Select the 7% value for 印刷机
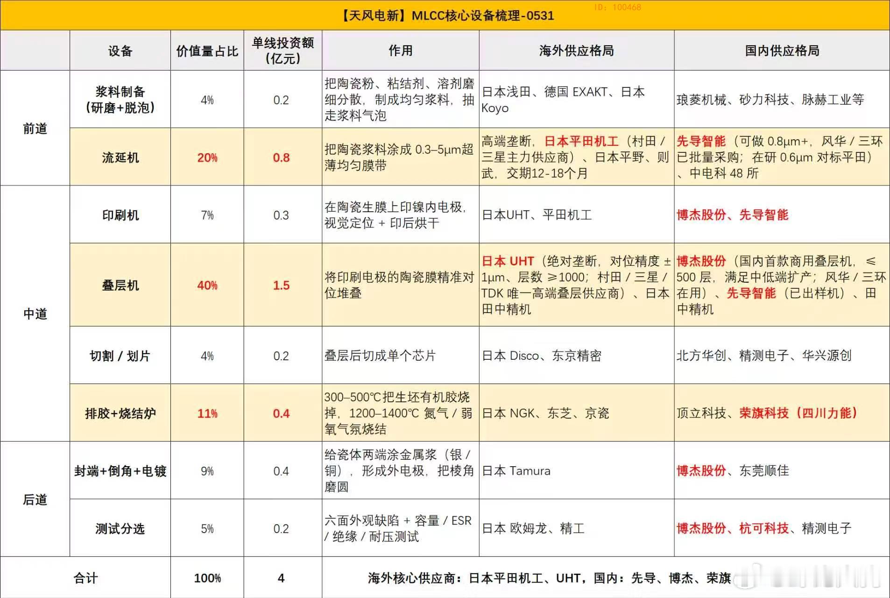Image resolution: width=890 pixels, height=598 pixels. (x=207, y=215)
